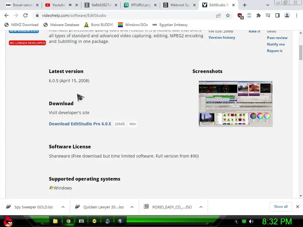Viewport: 303px width, 227px height.
Task: Click the Visit developer's site text
Action: click(69, 113)
